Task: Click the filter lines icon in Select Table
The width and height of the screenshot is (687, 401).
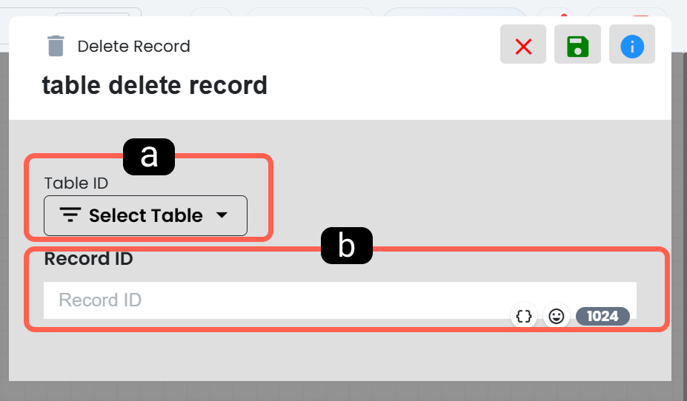Action: (70, 215)
